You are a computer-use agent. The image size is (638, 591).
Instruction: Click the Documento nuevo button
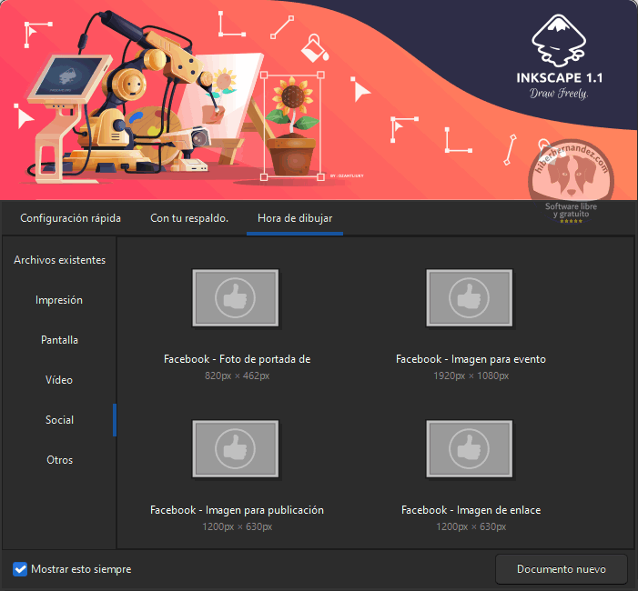(562, 569)
